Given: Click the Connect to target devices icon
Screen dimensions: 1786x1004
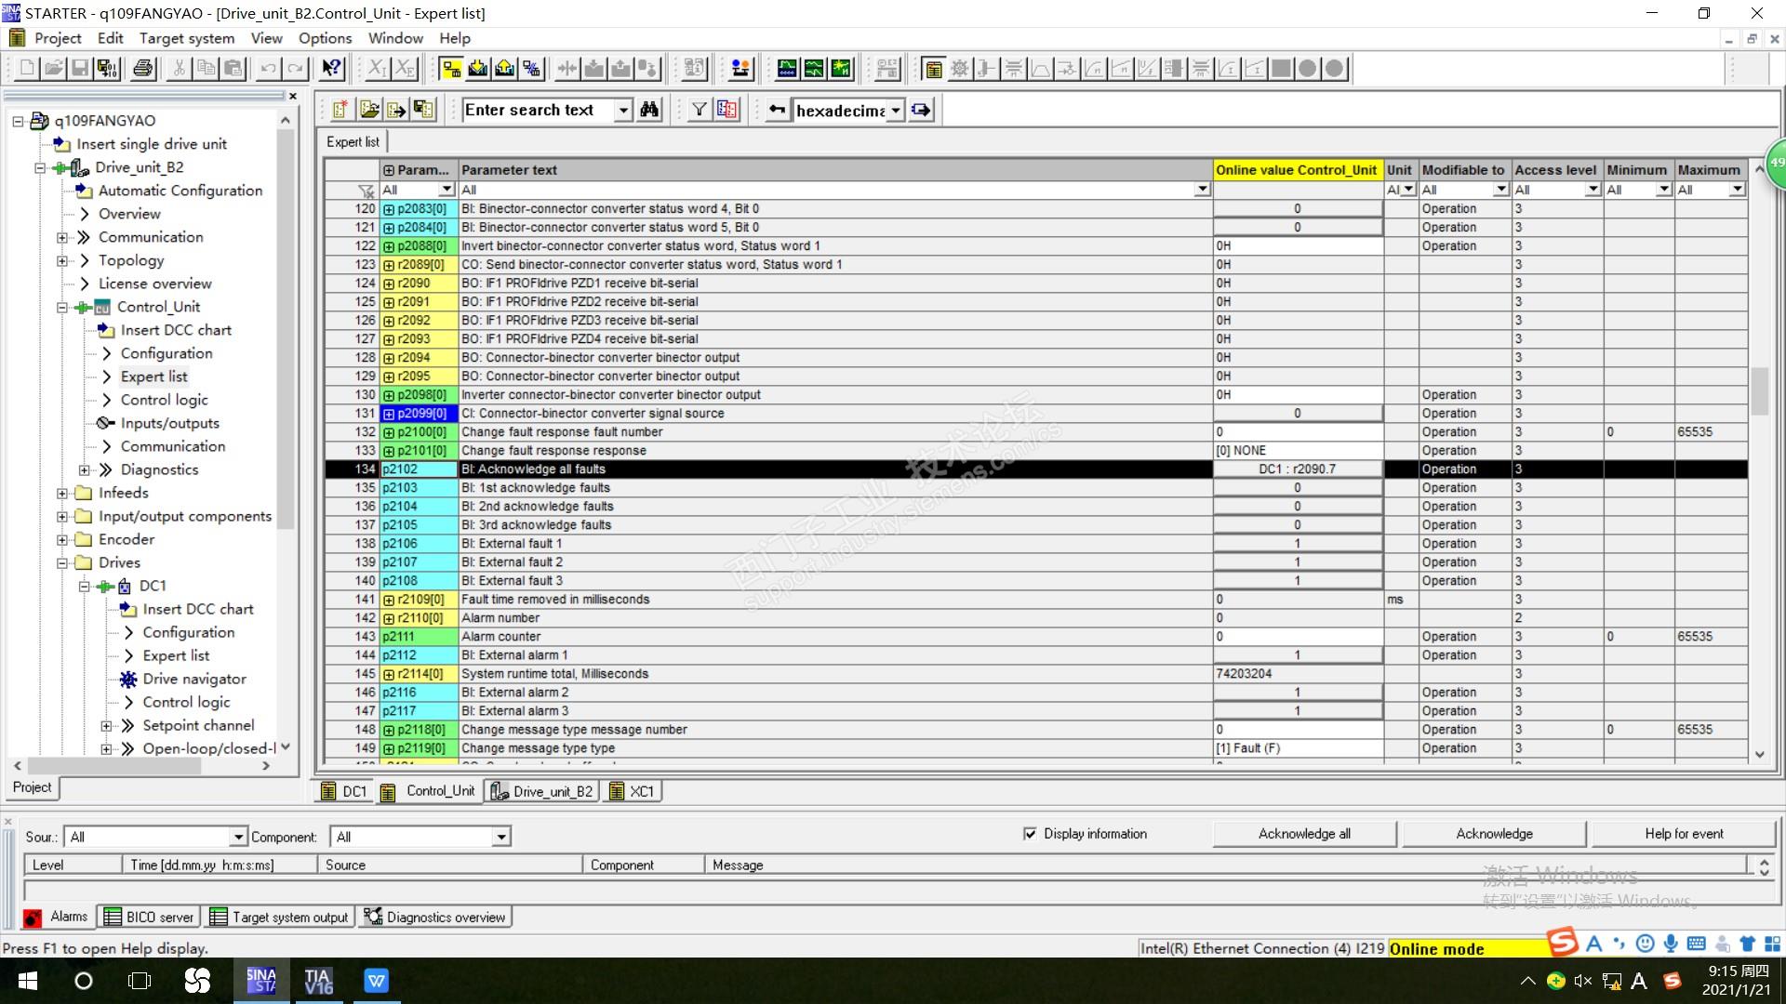Looking at the screenshot, I should point(451,69).
